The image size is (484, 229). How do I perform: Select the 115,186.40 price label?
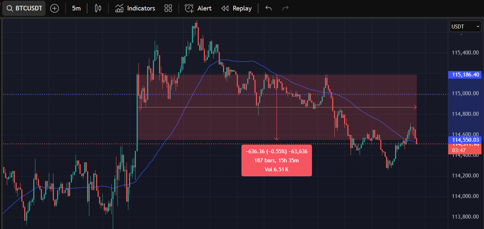[x=466, y=75]
